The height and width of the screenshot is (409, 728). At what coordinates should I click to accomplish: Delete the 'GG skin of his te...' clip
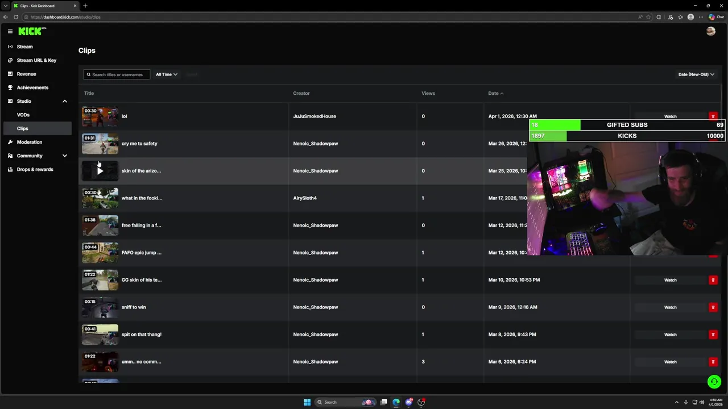[713, 280]
